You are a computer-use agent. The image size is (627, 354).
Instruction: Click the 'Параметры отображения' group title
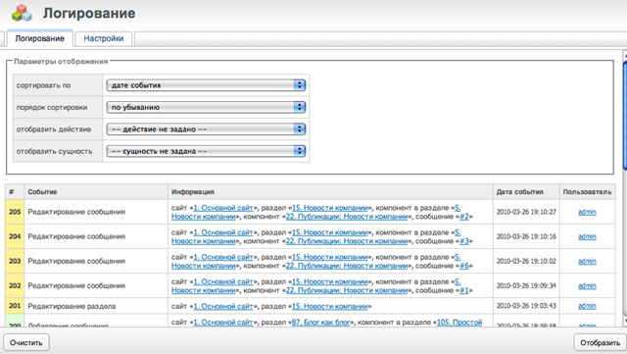tap(61, 61)
